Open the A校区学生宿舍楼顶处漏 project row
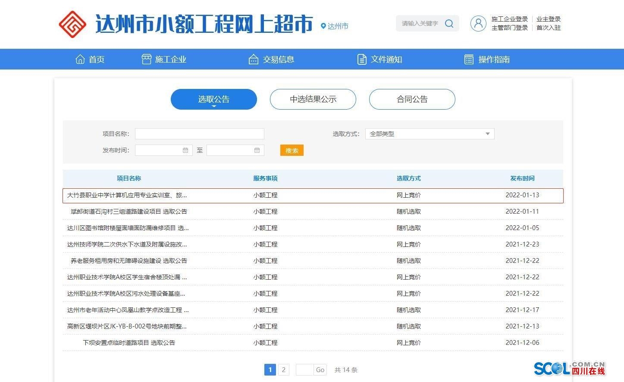 tap(313, 277)
